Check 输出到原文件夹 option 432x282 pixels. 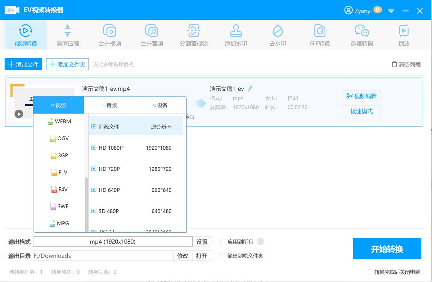pyautogui.click(x=222, y=256)
